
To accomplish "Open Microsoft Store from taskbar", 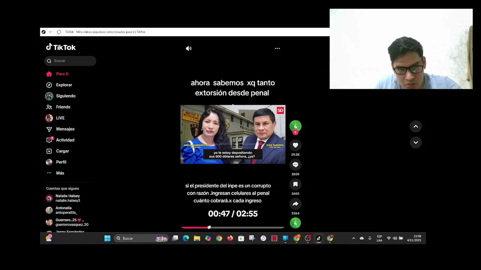I will tap(241, 238).
